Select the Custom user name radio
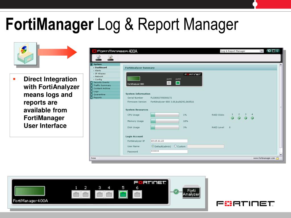 coord(175,146)
